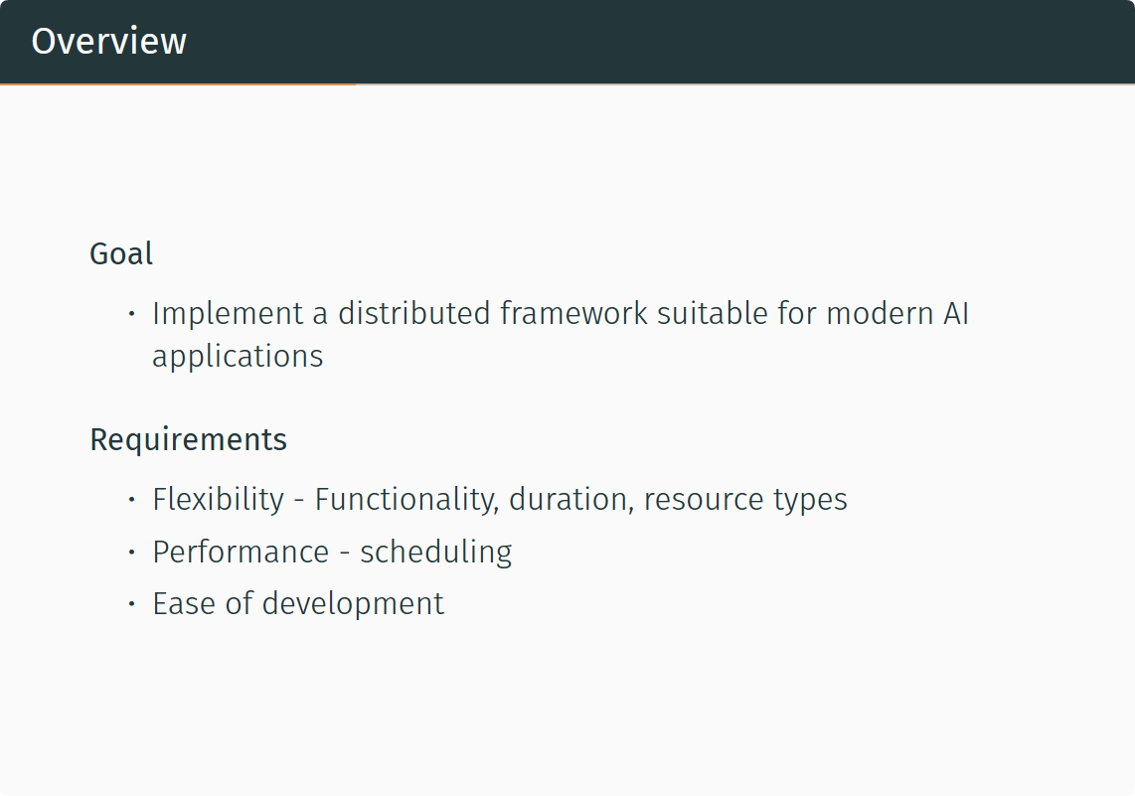Click the word duration in Flexibility bullet
The width and height of the screenshot is (1135, 796).
tap(570, 499)
